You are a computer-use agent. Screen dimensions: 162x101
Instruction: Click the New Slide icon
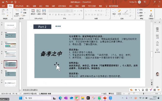(x=17, y=11)
